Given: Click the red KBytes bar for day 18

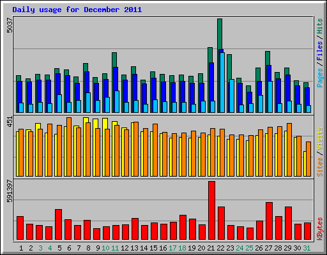Looking at the screenshot, I should 183,228.
